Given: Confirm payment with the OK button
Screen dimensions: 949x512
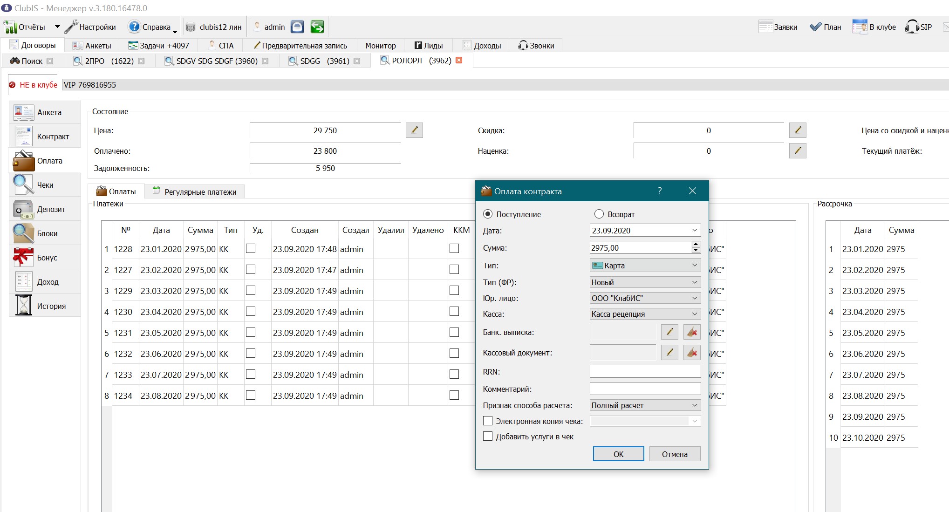Looking at the screenshot, I should point(618,454).
